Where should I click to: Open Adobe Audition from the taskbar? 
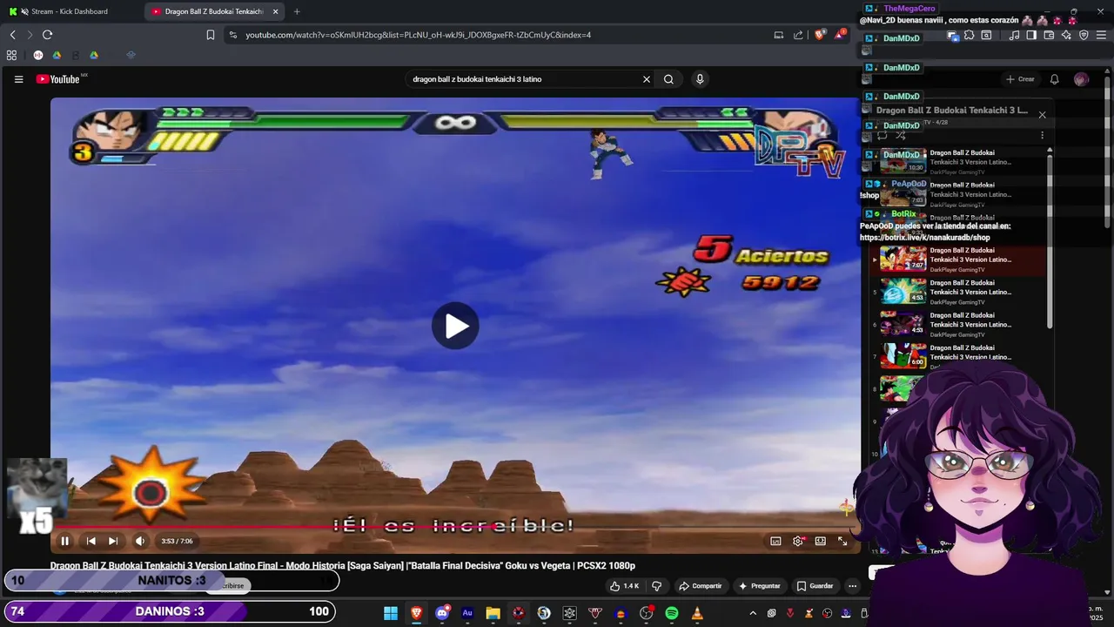tap(467, 613)
